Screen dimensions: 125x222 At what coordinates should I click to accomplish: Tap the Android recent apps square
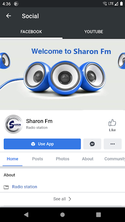tap(99, 215)
